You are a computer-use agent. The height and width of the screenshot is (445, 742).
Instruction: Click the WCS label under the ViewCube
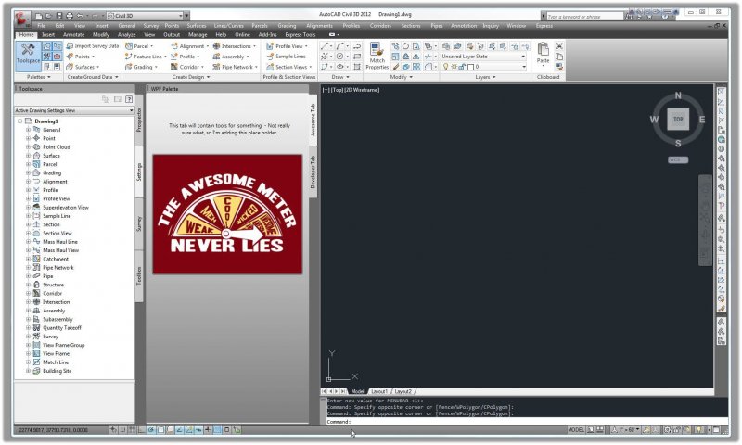pos(678,159)
